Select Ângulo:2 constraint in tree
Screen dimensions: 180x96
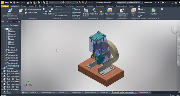[x=12, y=66]
